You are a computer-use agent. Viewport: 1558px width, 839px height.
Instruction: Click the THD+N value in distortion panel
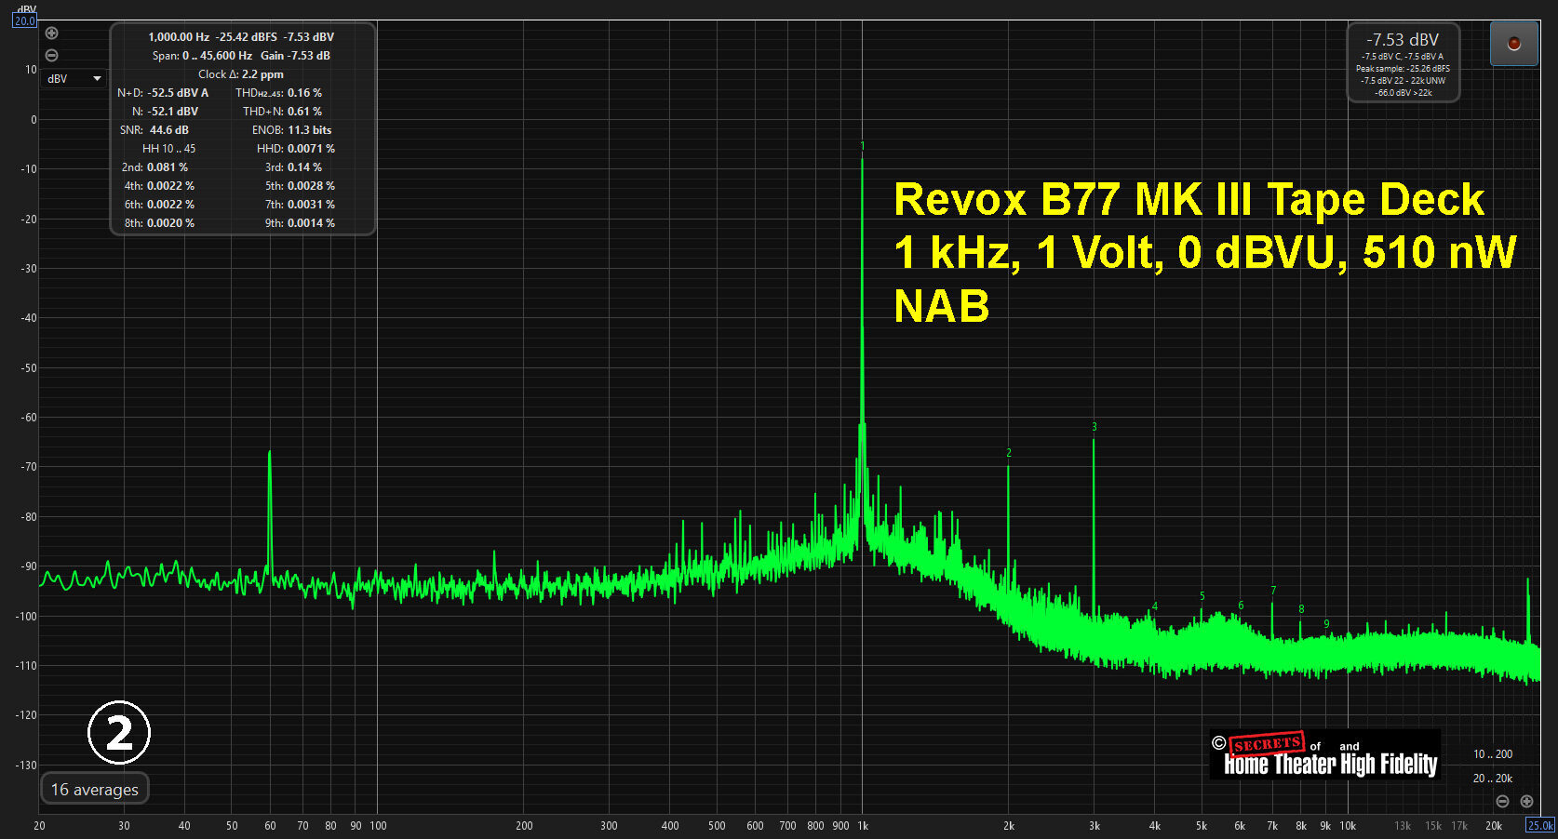(304, 112)
